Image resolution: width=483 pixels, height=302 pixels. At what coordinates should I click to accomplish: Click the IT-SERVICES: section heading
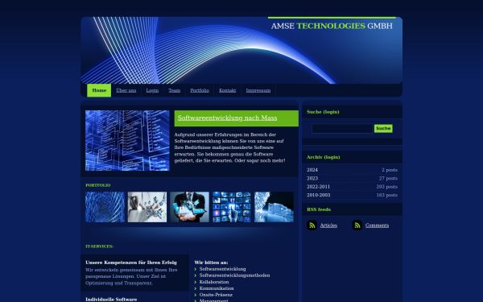(100, 246)
